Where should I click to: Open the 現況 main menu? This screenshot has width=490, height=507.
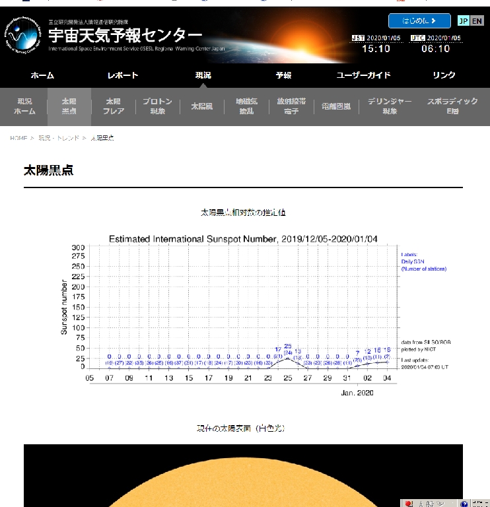click(203, 75)
